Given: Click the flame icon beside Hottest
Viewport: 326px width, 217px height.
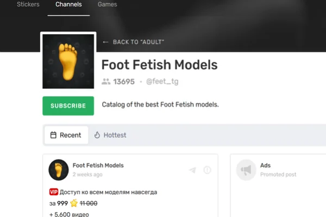Looking at the screenshot, I should 97,135.
